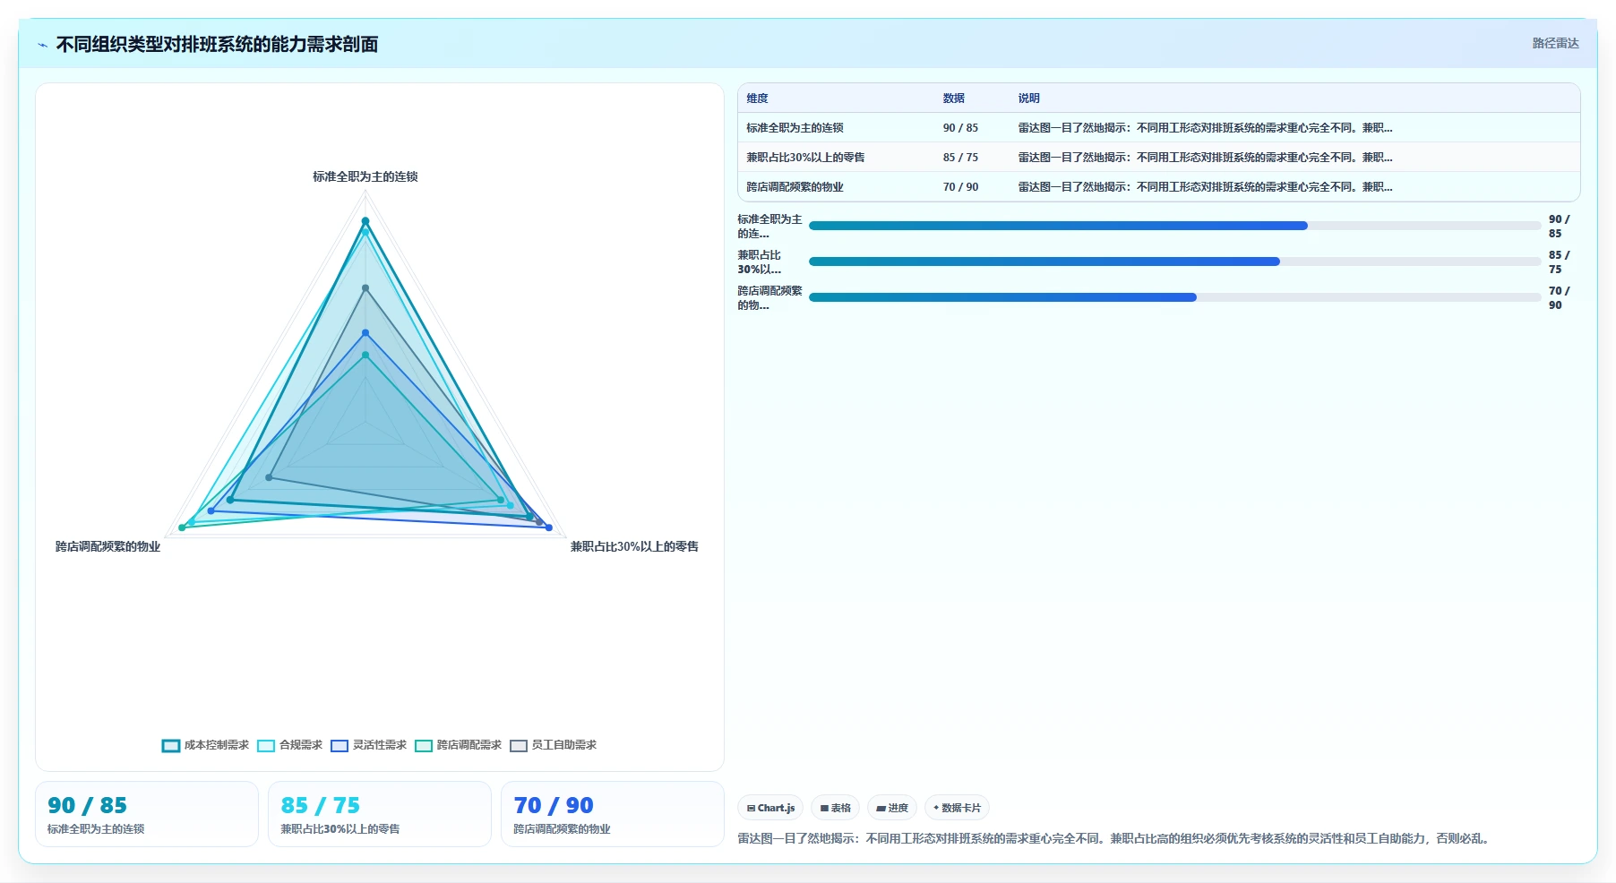Select the 进度 tag chip
The height and width of the screenshot is (883, 1616).
pos(892,808)
